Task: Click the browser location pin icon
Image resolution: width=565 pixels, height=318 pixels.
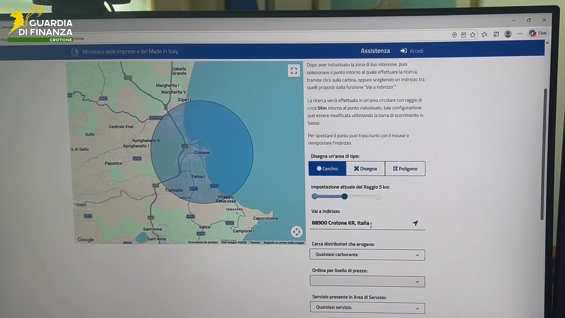Action: click(455, 35)
